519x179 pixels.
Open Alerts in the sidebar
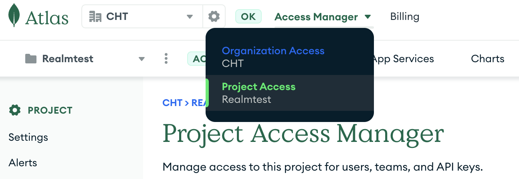22,163
